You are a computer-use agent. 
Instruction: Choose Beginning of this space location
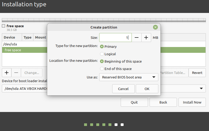pyautogui.click(x=102, y=61)
